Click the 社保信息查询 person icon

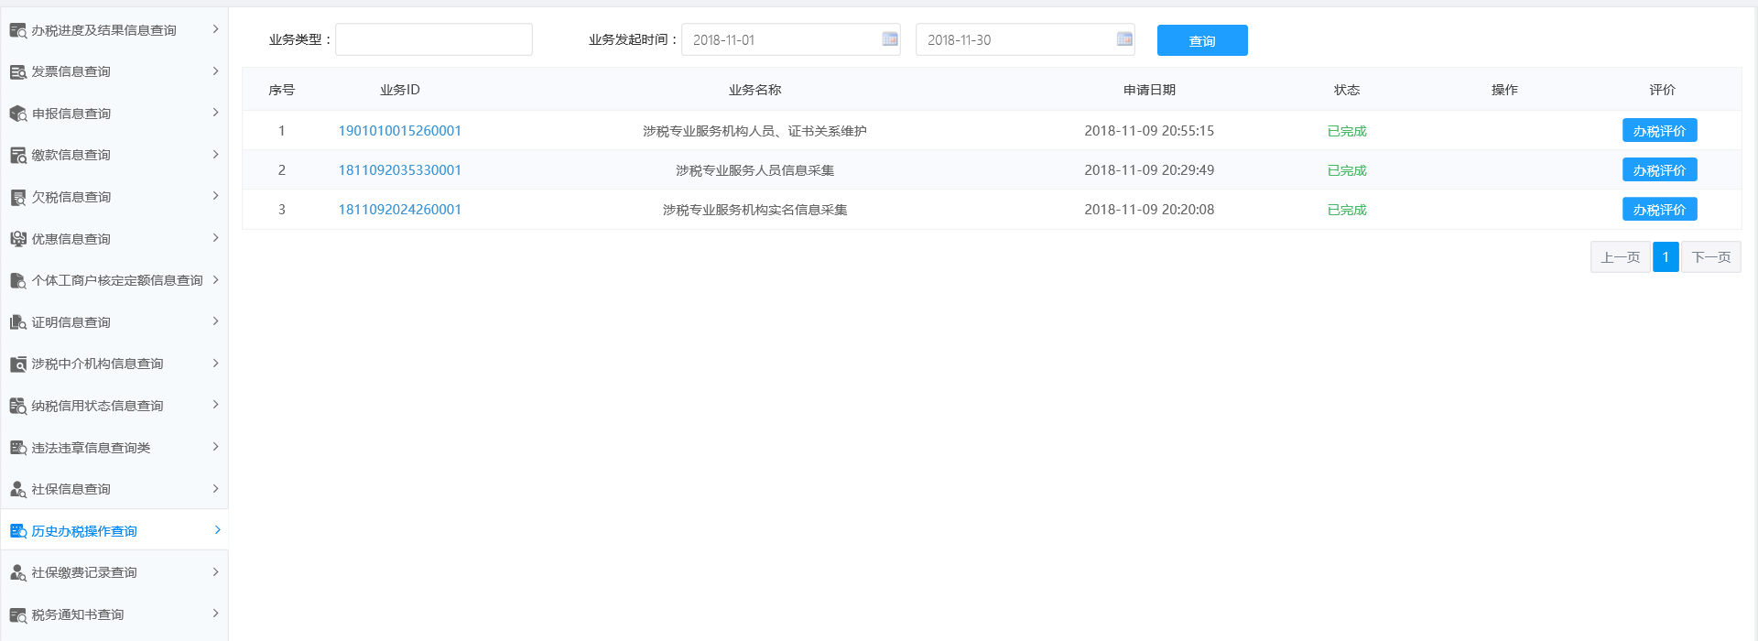point(17,489)
